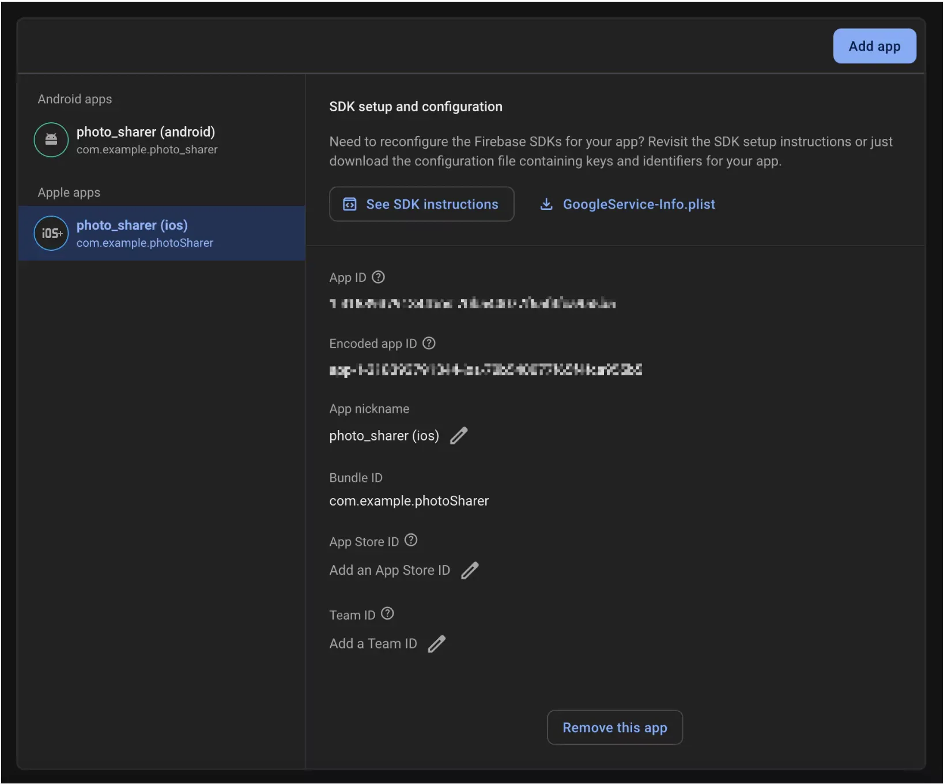Click the help icon next to App ID

pos(378,277)
